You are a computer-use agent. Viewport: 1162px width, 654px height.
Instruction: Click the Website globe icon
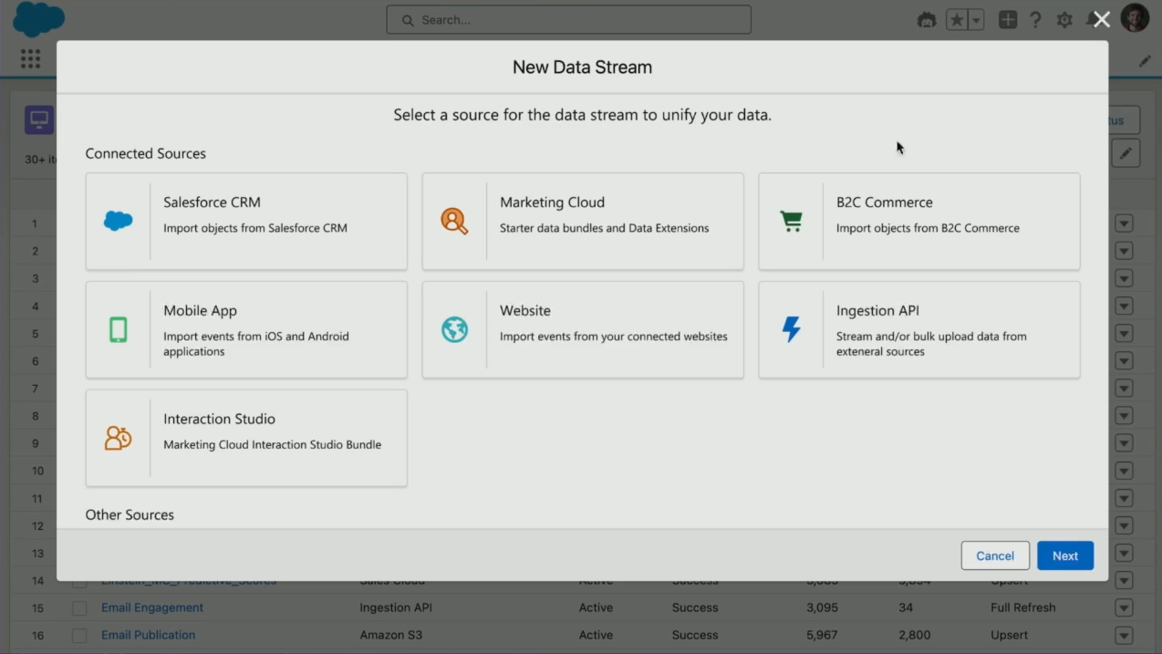(454, 329)
